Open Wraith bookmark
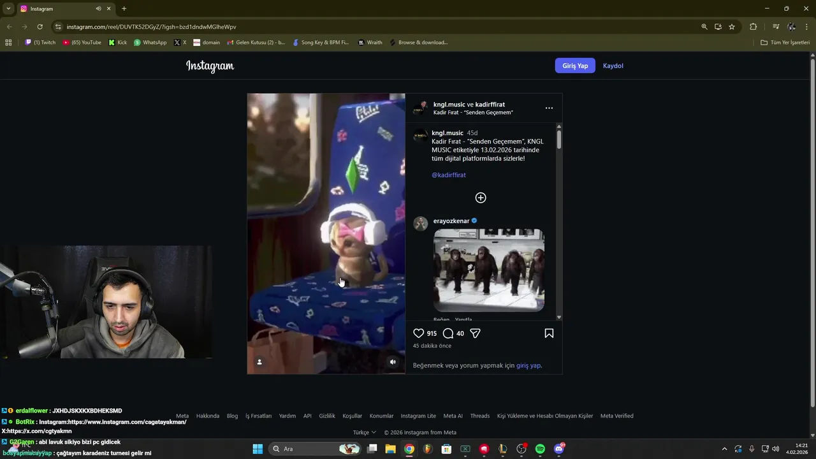 [x=370, y=43]
